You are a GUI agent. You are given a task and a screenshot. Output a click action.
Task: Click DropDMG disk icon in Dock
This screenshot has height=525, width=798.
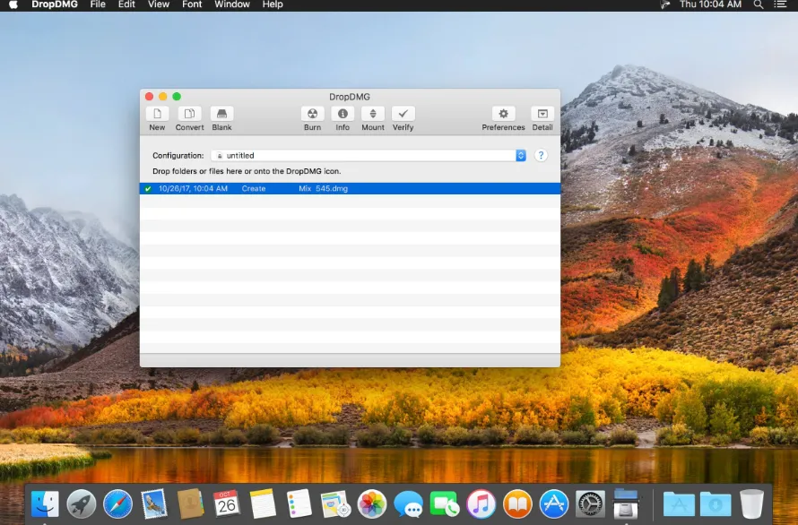(626, 503)
